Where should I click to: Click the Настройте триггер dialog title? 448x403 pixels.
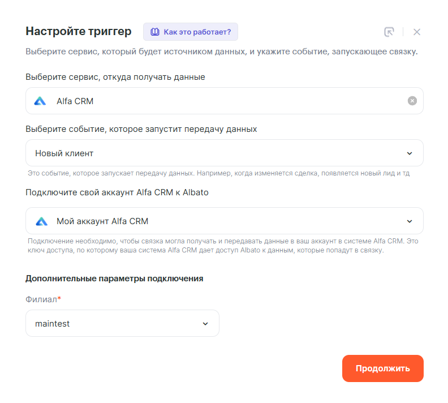[x=79, y=31]
